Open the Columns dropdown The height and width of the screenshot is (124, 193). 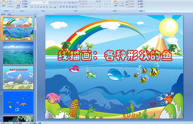[x=76, y=7]
